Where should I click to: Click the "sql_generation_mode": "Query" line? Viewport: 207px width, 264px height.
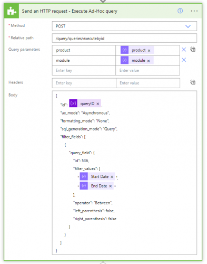point(89,129)
